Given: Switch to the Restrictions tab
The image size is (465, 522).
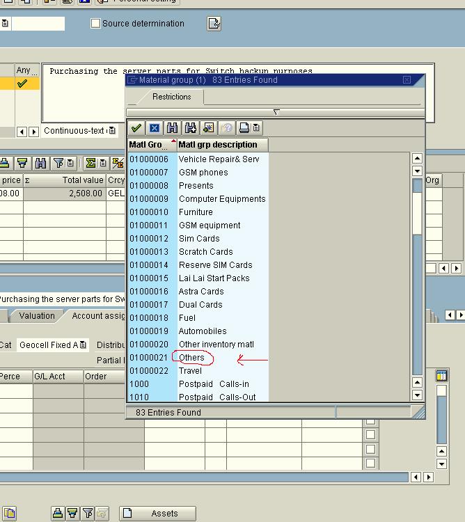Looking at the screenshot, I should point(171,97).
